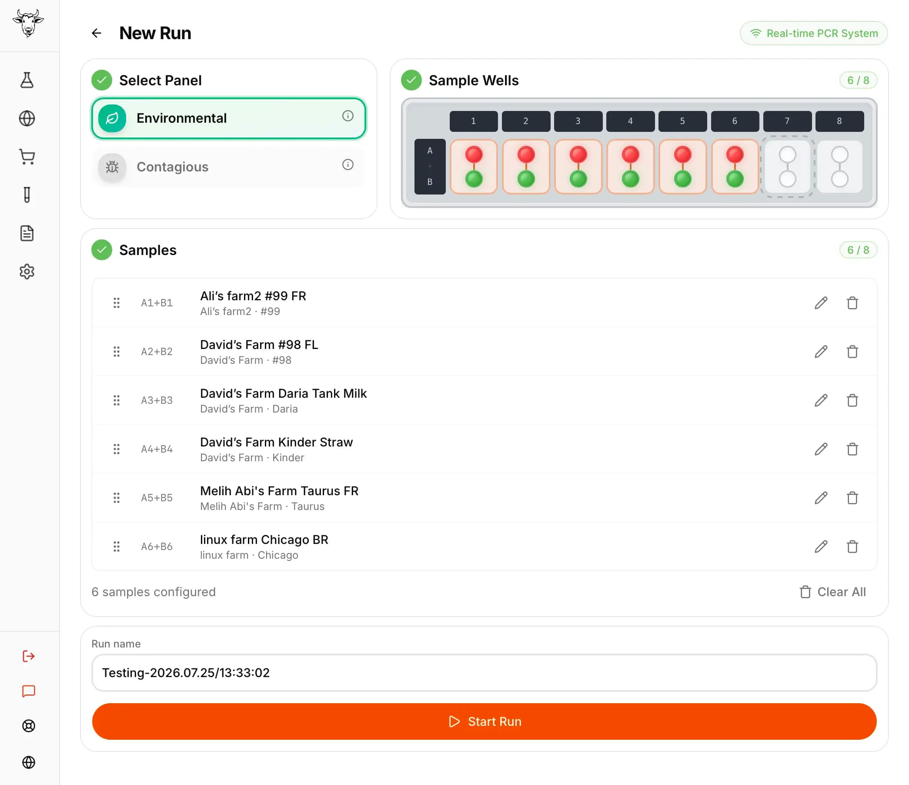This screenshot has width=909, height=785.
Task: Click the Real-time PCR System status badge
Action: point(814,34)
